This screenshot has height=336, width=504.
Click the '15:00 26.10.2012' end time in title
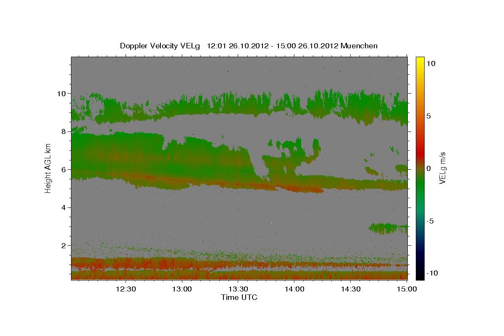point(307,46)
